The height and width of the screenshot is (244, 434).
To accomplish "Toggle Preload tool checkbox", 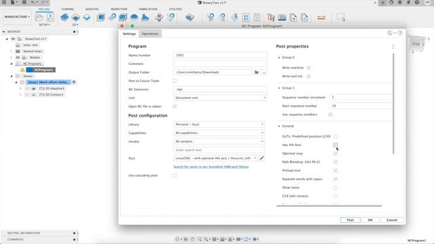I will pos(336,170).
